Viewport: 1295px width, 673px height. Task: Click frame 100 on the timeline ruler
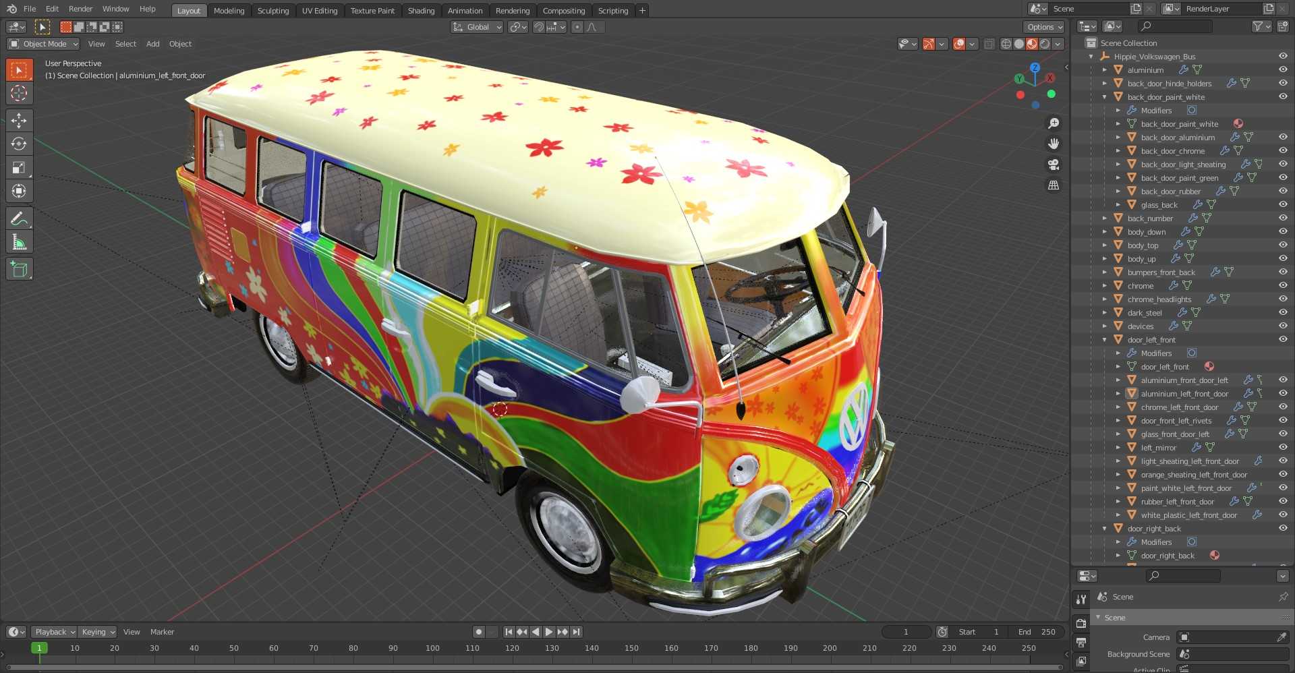point(432,648)
